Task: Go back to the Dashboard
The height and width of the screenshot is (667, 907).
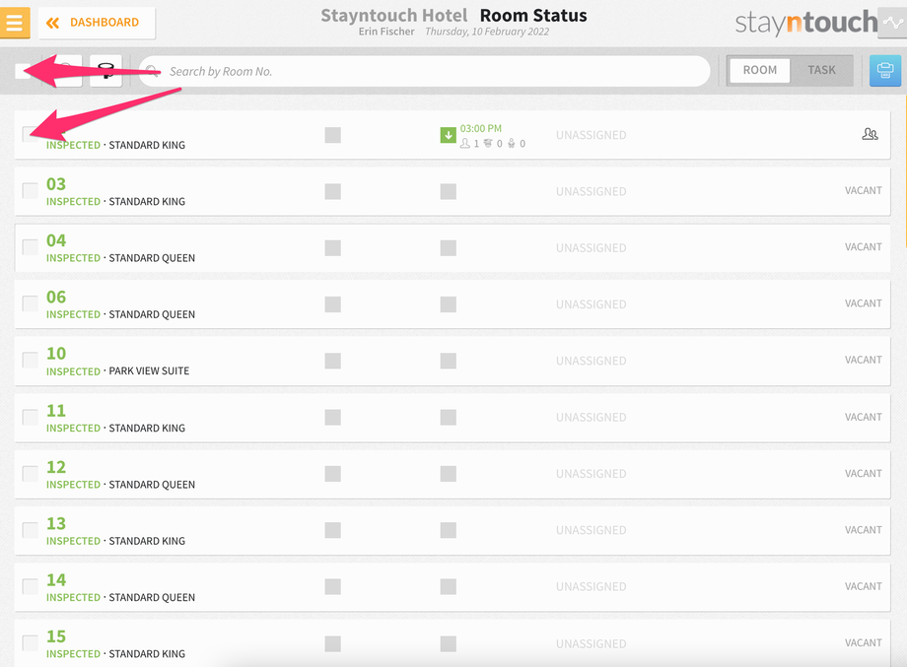Action: pyautogui.click(x=97, y=23)
